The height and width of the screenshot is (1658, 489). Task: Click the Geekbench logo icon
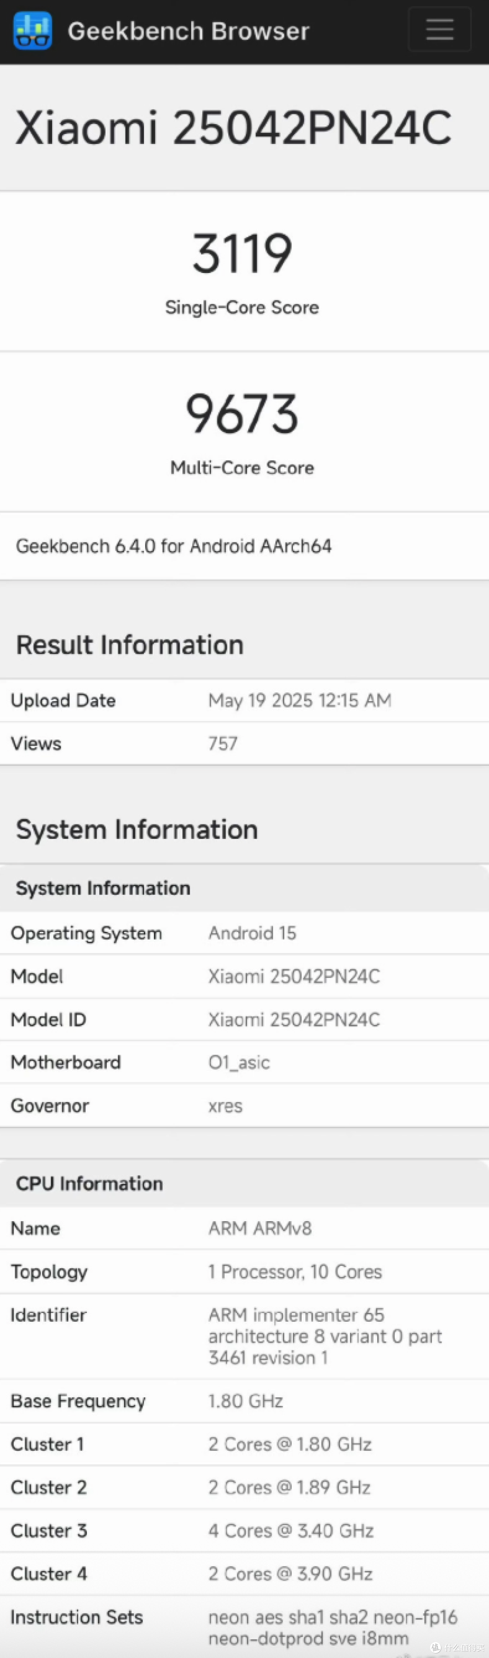click(x=33, y=30)
